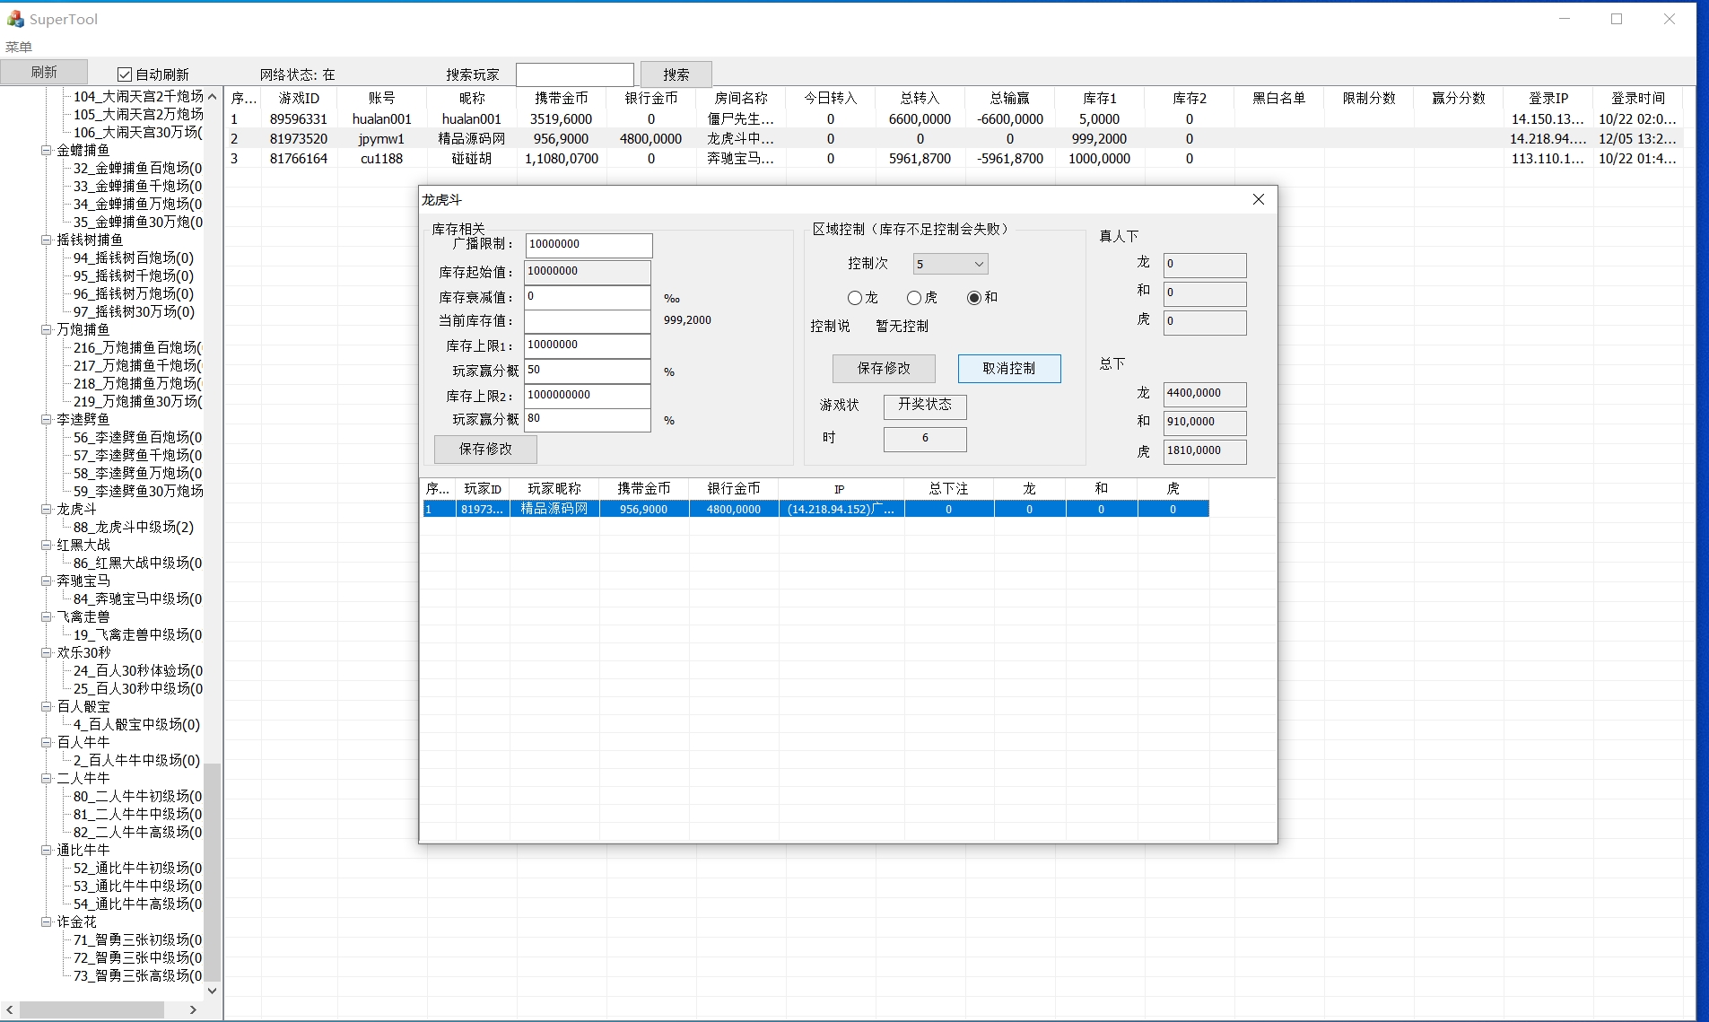
Task: Click the 取消控制 button
Action: (1008, 368)
